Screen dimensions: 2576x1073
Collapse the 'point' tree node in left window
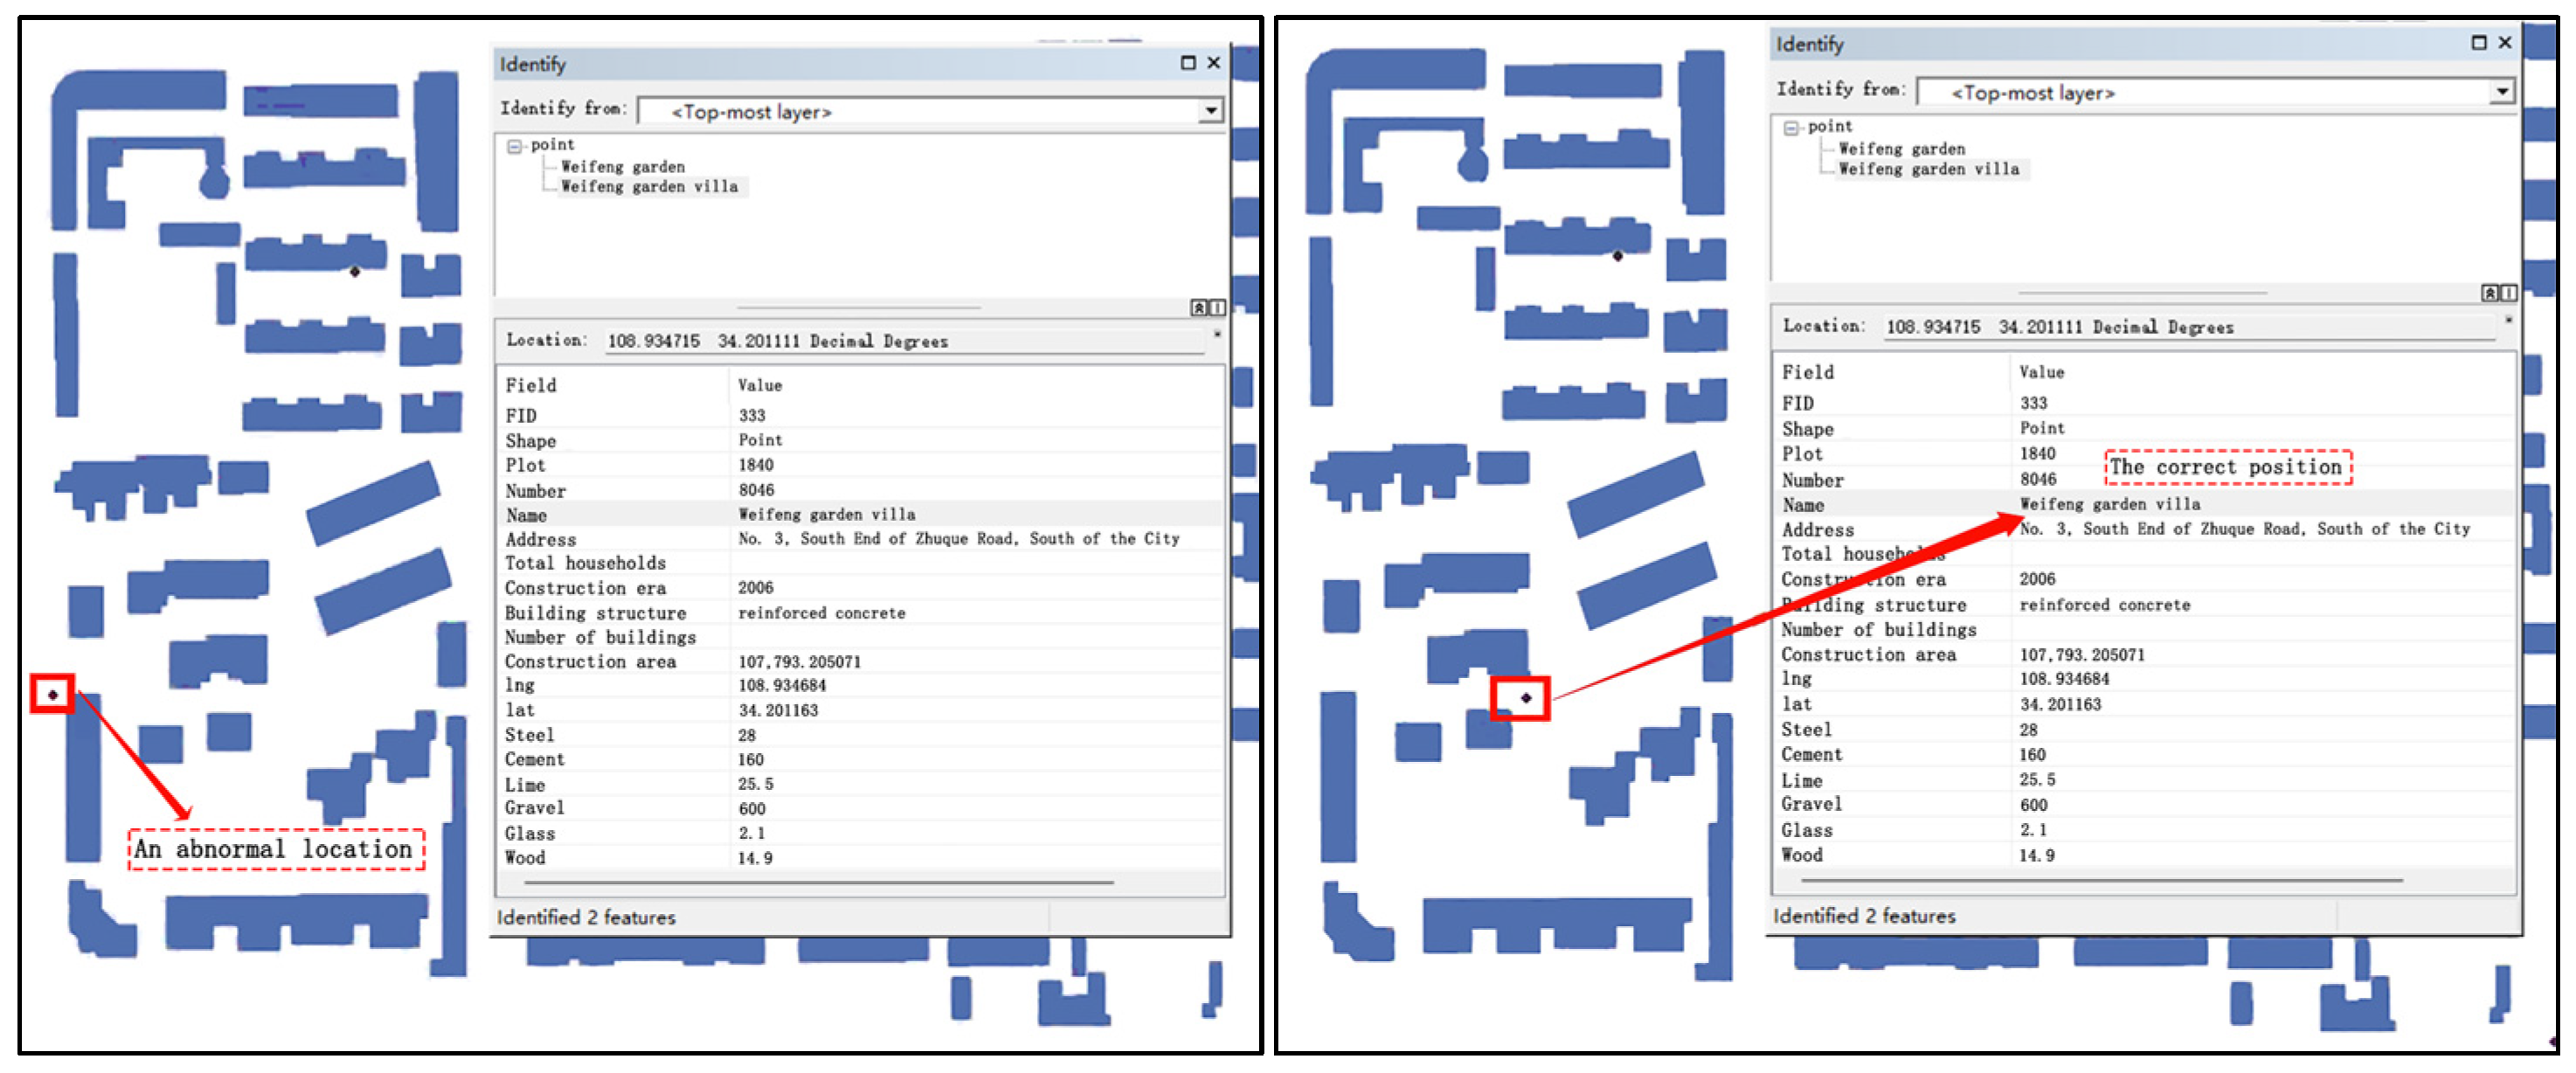tap(514, 146)
